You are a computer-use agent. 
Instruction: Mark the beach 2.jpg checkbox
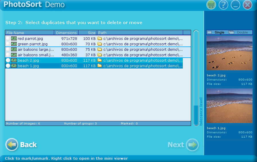click(x=8, y=60)
